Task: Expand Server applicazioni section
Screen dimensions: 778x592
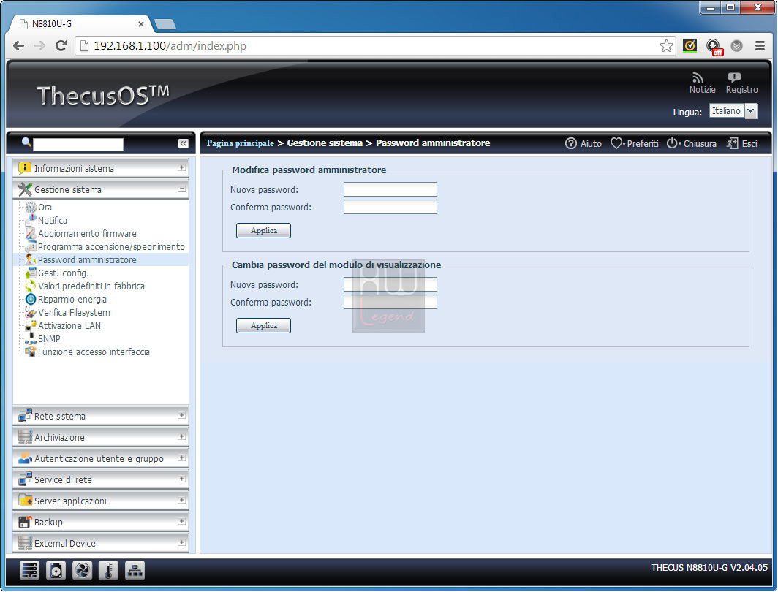Action: pos(101,501)
